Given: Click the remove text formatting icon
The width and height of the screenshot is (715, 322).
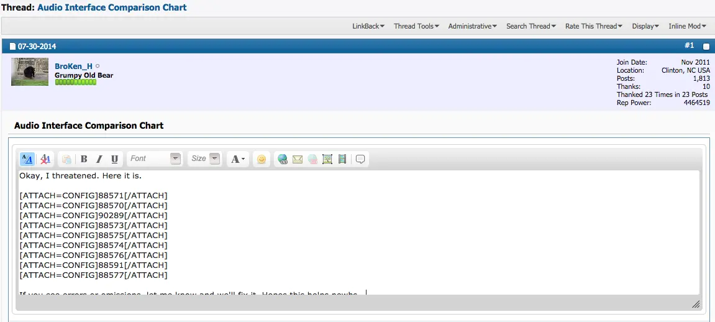Looking at the screenshot, I should coord(45,159).
